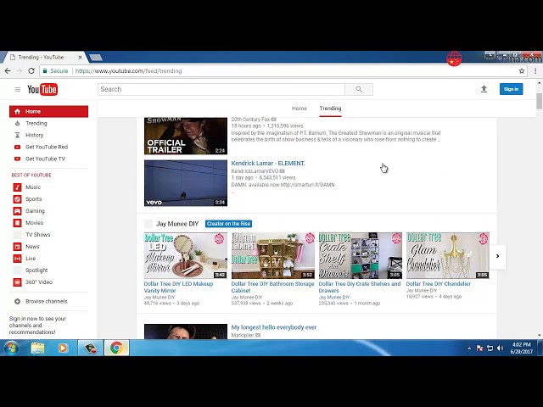This screenshot has width=543, height=407.
Task: Open Chrome three-dot menu
Action: click(x=535, y=71)
